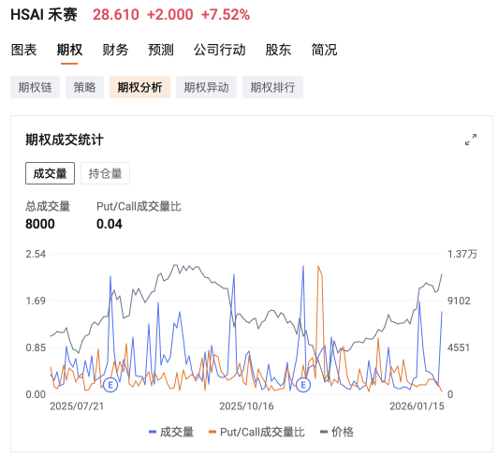Select the 期权 tab
Image resolution: width=498 pixels, height=457 pixels.
click(69, 50)
